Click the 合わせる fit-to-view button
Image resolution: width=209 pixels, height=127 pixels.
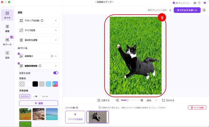tap(168, 100)
